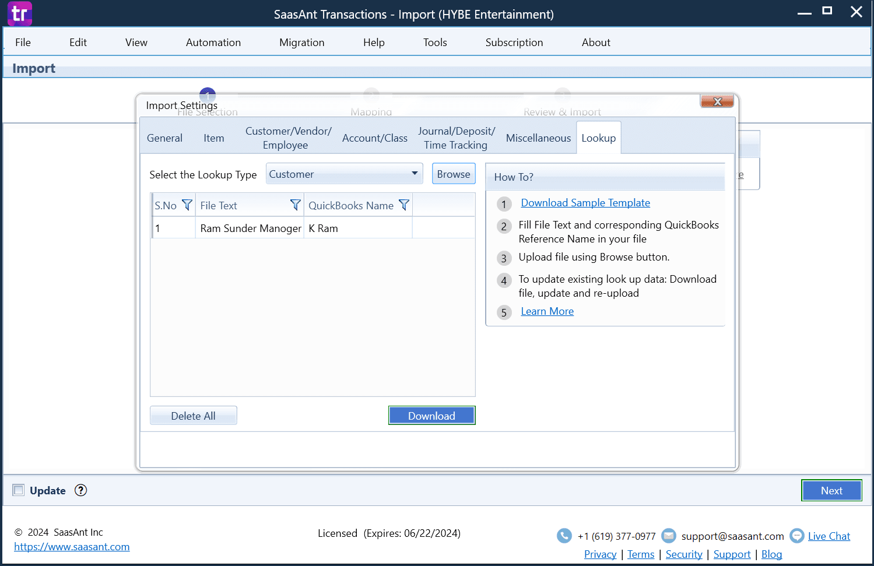Click the Next button
Viewport: 874px width, 566px height.
[x=832, y=491]
